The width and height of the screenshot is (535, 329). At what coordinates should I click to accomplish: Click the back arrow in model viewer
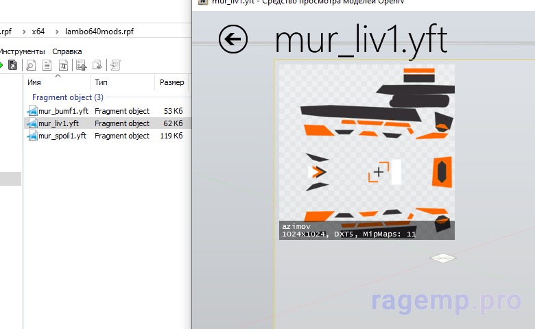(x=233, y=39)
